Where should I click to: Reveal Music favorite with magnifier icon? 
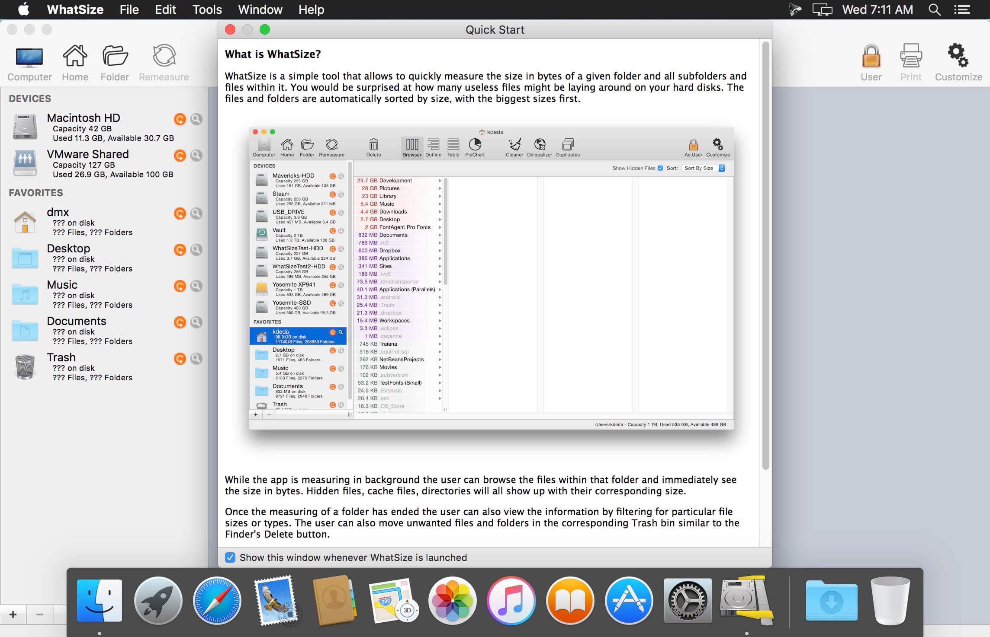coord(196,286)
